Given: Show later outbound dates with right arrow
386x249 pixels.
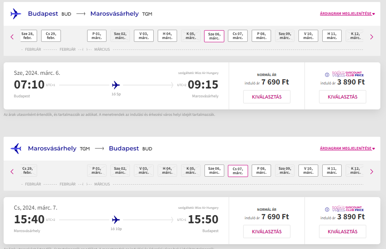Looking at the screenshot, I should [372, 37].
